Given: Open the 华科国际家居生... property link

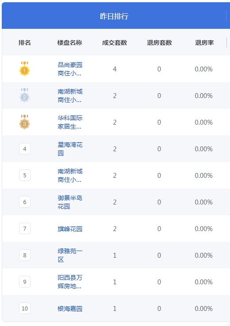Looking at the screenshot, I should [70, 122].
